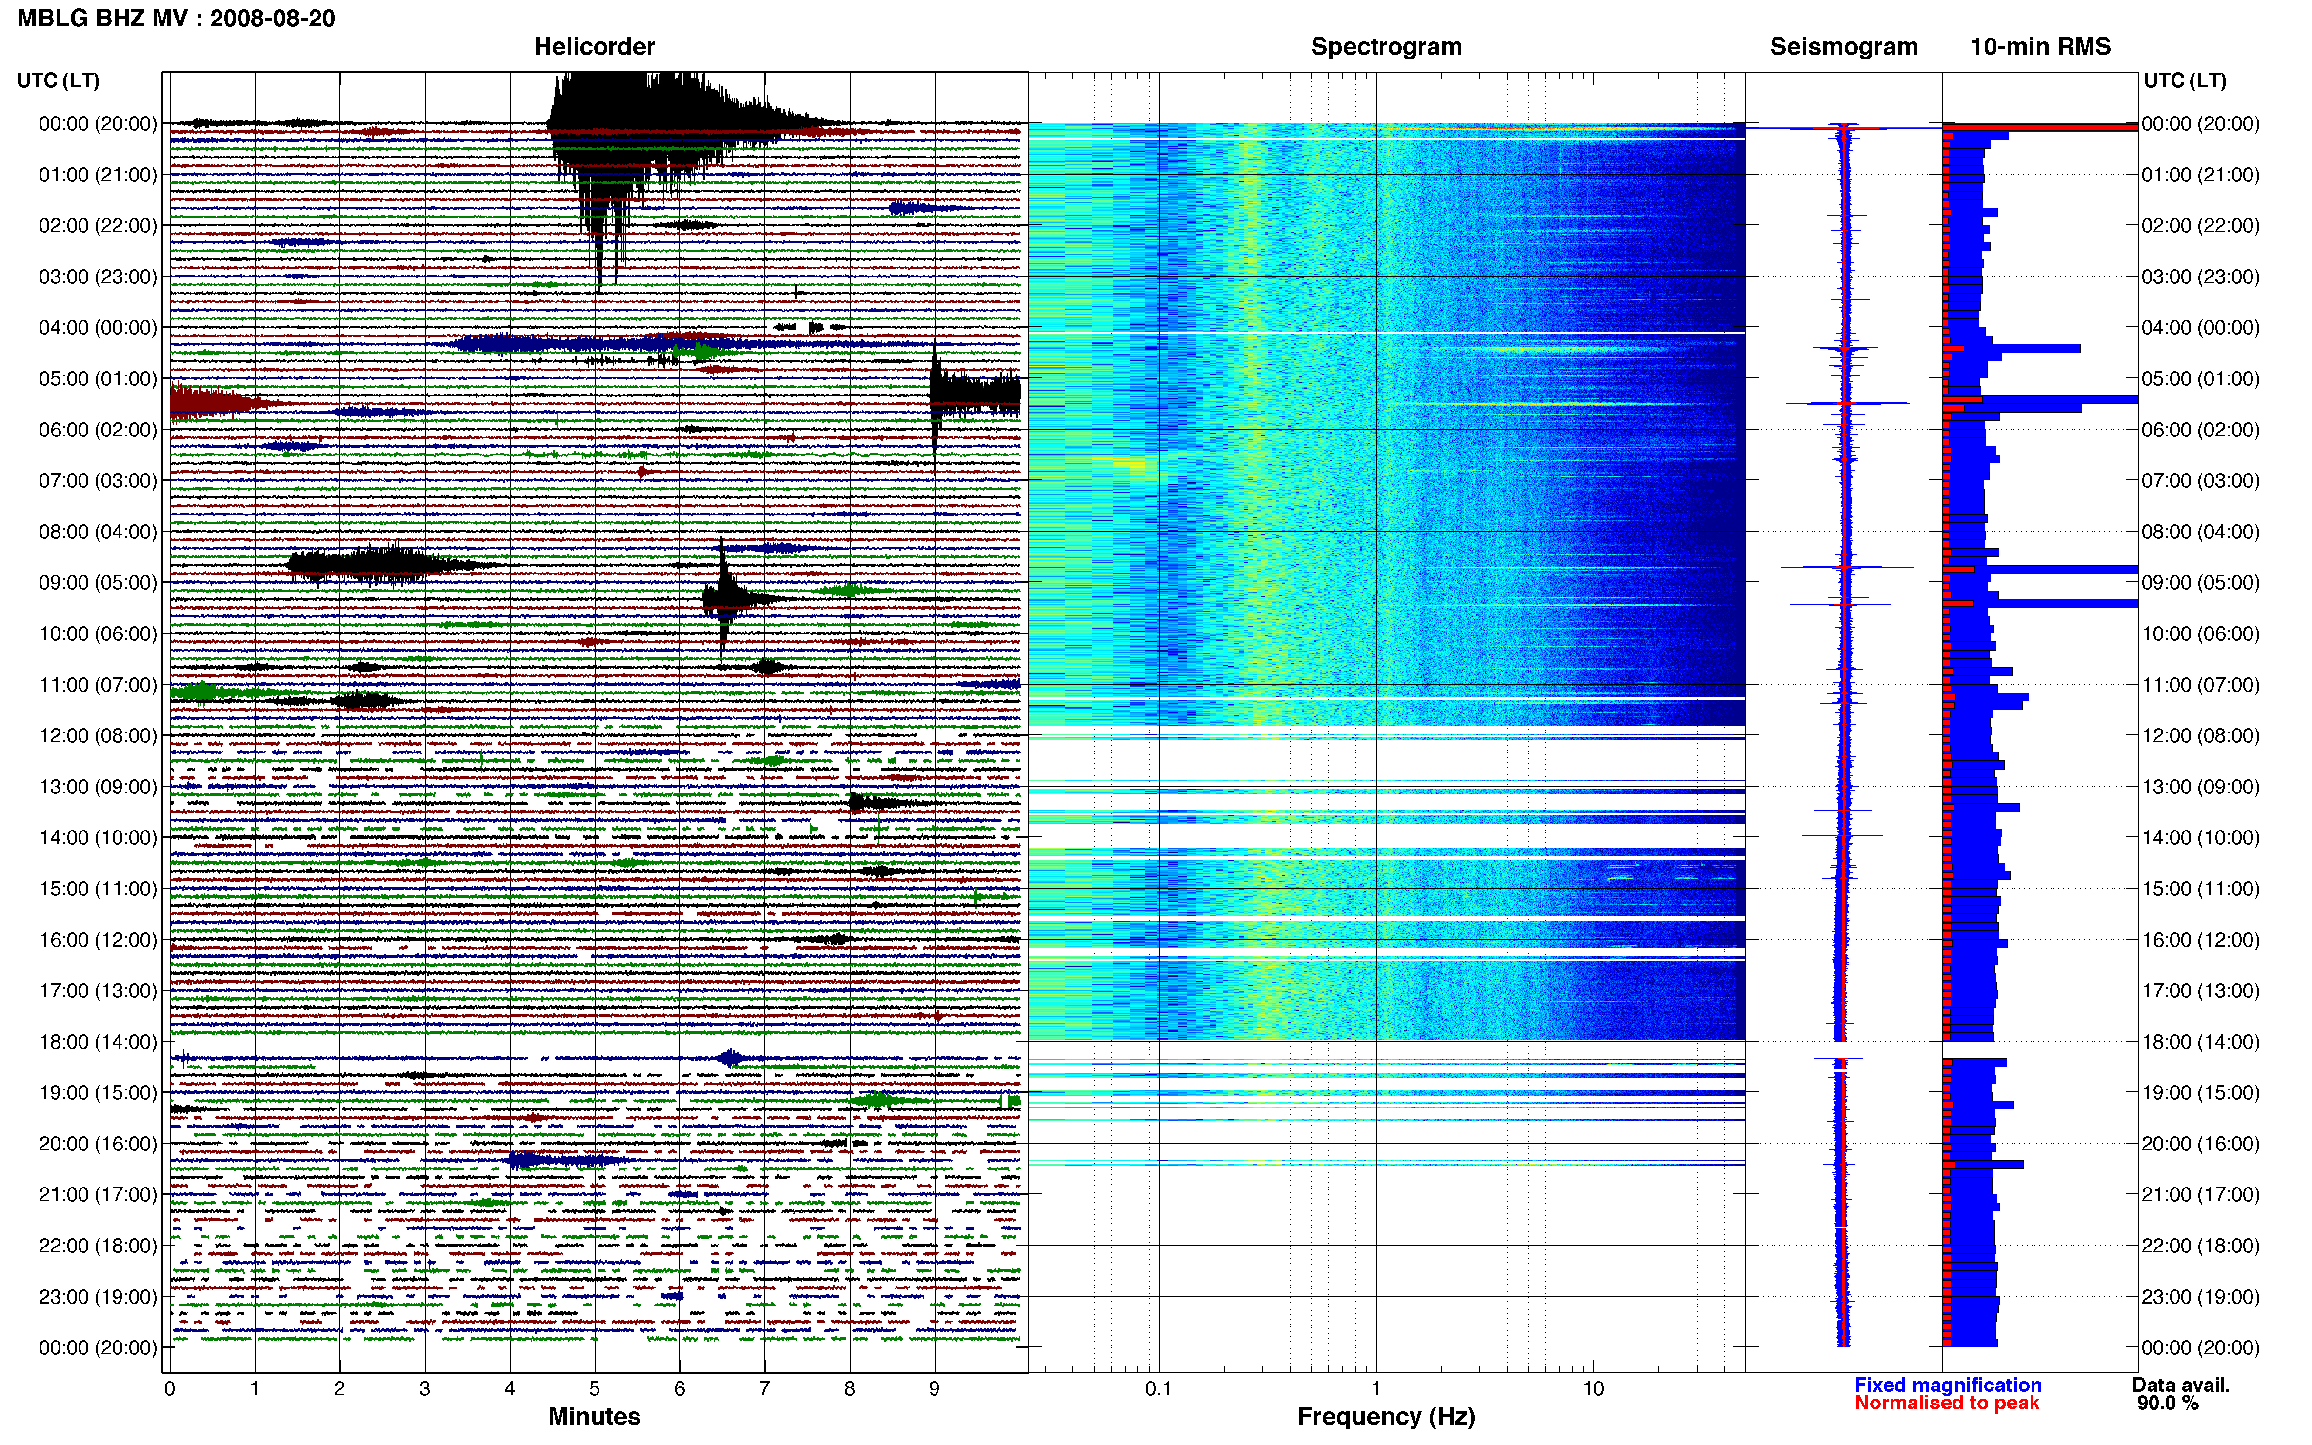2312x1445 pixels.
Task: Click the Data avail. 90.0 % readout
Action: 2181,1394
